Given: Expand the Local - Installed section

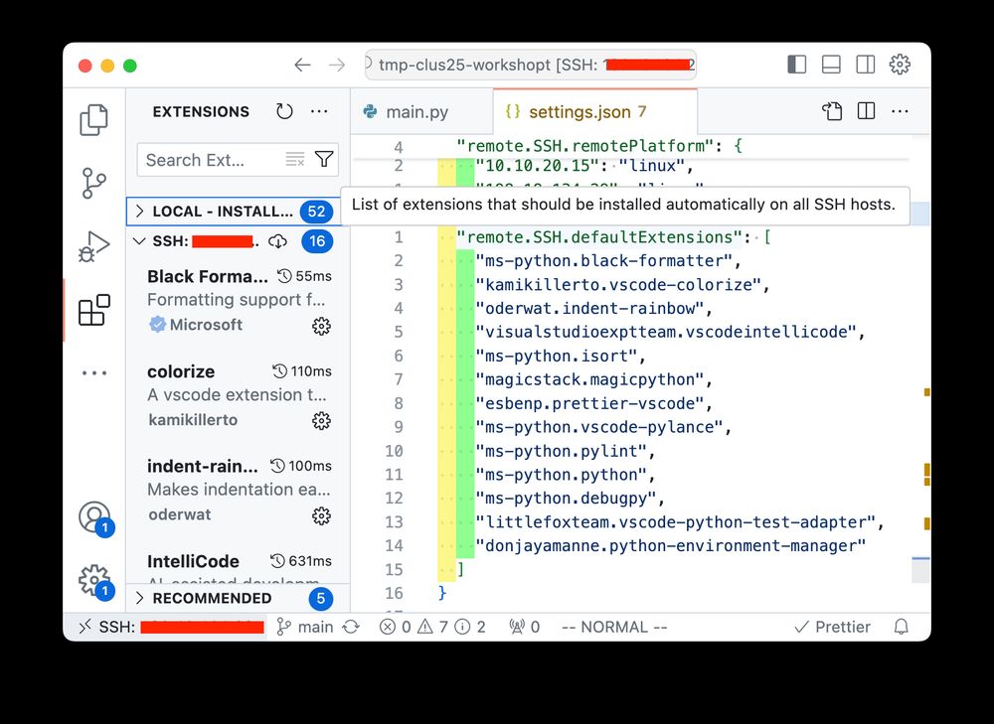Looking at the screenshot, I should (234, 211).
